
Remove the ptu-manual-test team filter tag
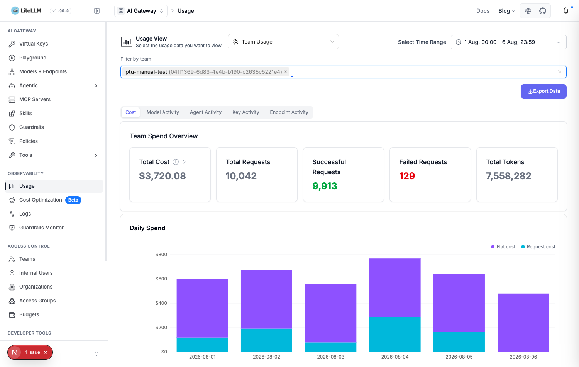tap(286, 72)
